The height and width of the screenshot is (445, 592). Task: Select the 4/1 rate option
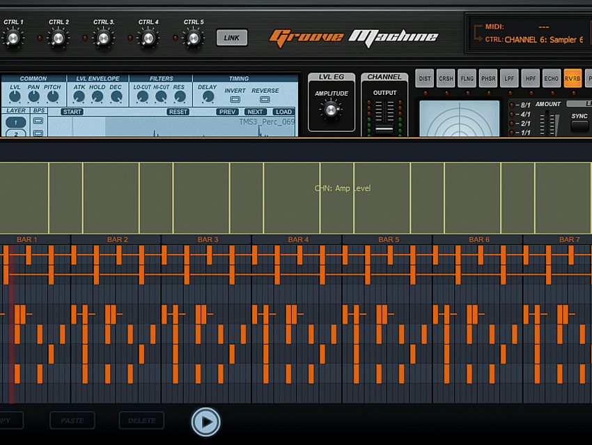coord(521,114)
